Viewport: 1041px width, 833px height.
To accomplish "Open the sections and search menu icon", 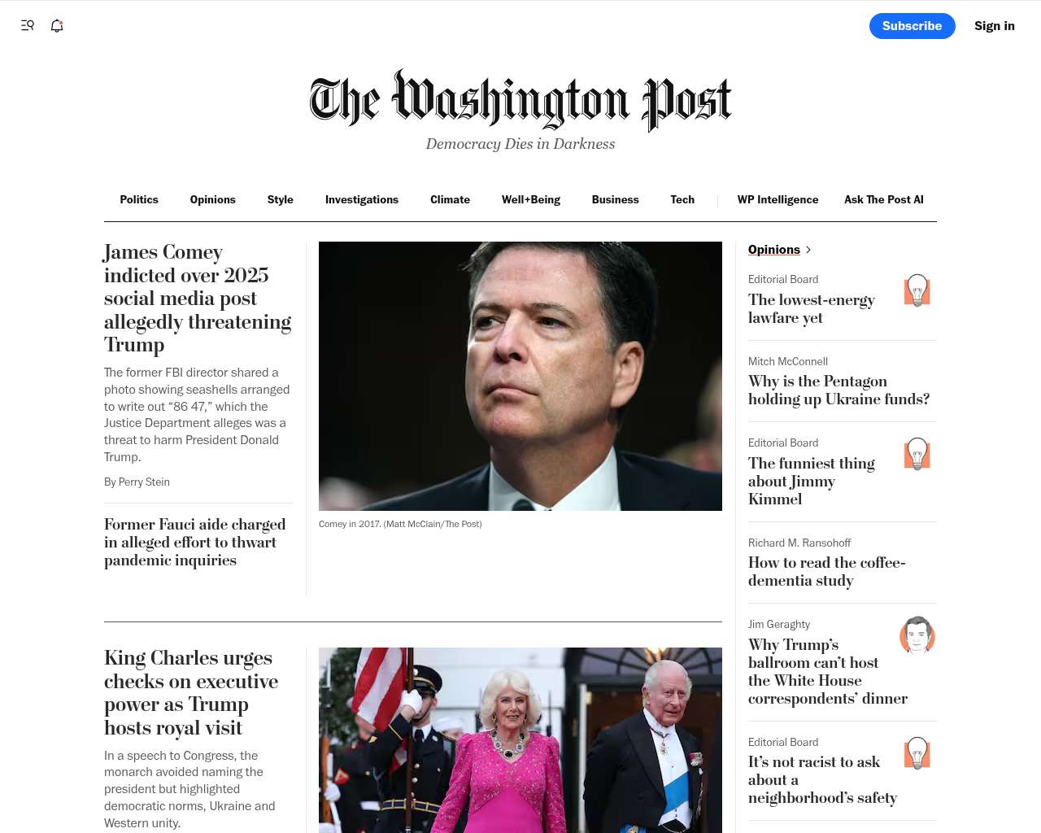I will click(28, 25).
